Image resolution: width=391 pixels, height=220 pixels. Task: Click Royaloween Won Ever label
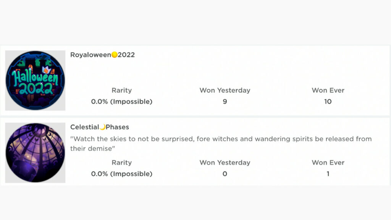[328, 90]
